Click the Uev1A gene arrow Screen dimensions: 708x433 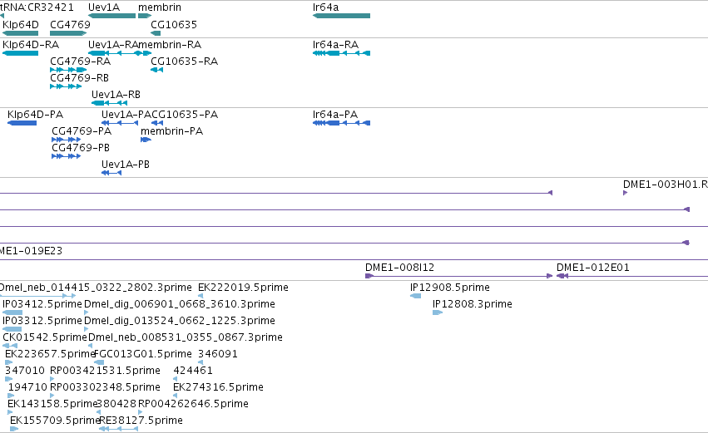click(x=112, y=16)
